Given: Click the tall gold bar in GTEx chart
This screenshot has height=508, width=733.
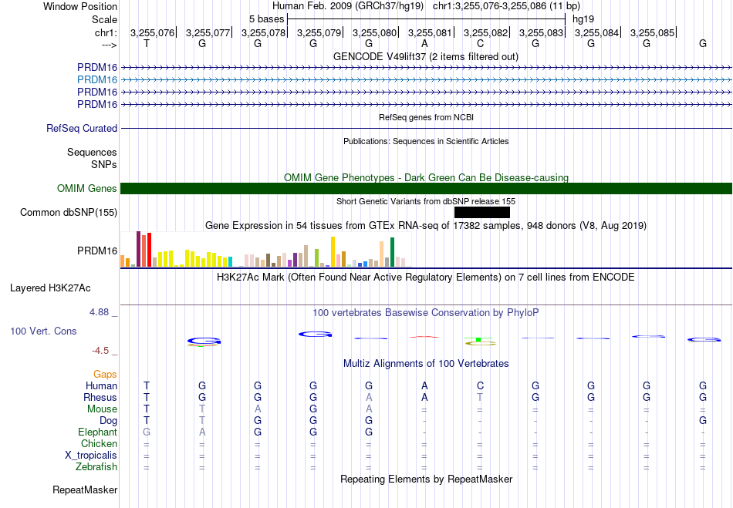Looking at the screenshot, I should (x=333, y=251).
